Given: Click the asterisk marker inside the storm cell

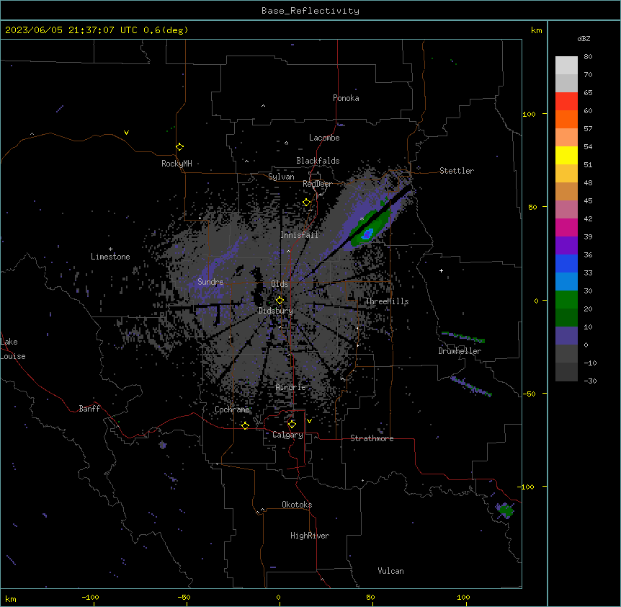Looking at the screenshot, I should (362, 218).
